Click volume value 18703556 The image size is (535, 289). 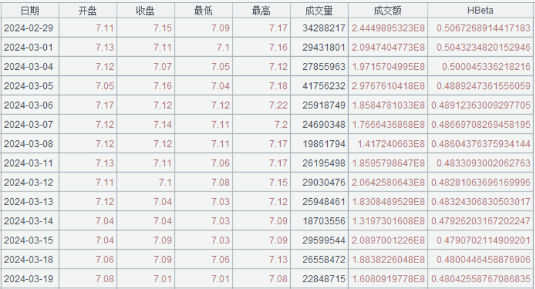coord(324,221)
